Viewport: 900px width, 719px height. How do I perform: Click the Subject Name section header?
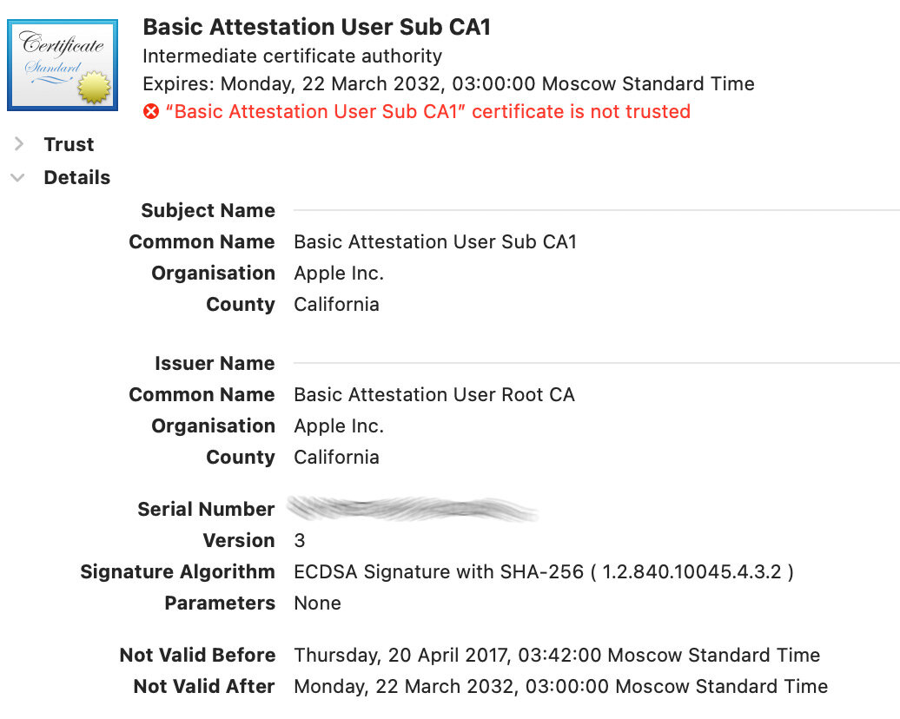tap(208, 211)
